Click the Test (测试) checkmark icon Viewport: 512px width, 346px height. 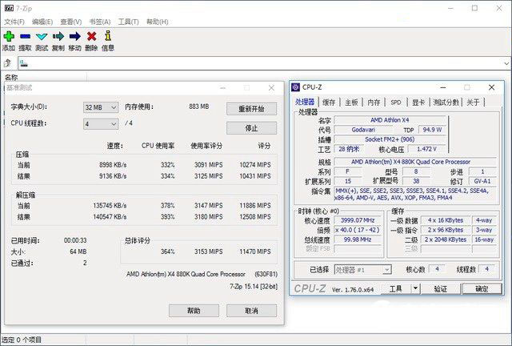(x=42, y=36)
